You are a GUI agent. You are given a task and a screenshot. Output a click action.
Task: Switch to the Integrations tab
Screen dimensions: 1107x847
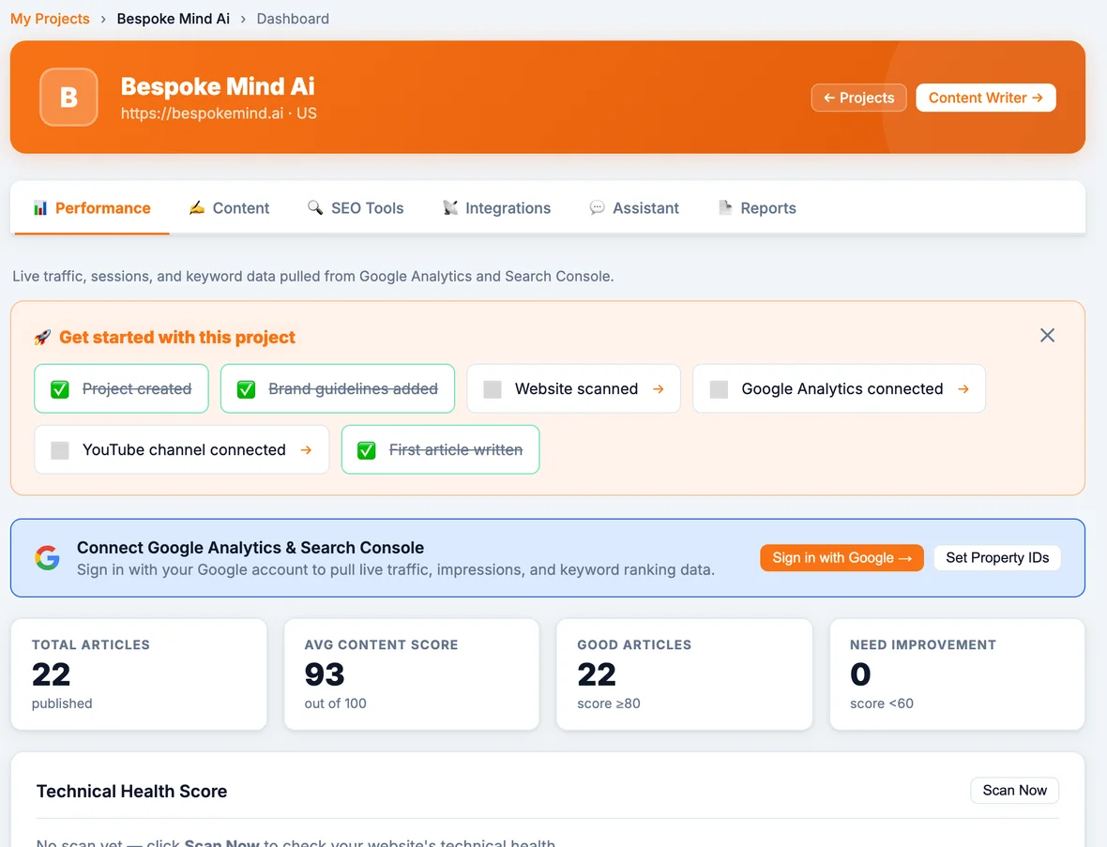point(496,208)
